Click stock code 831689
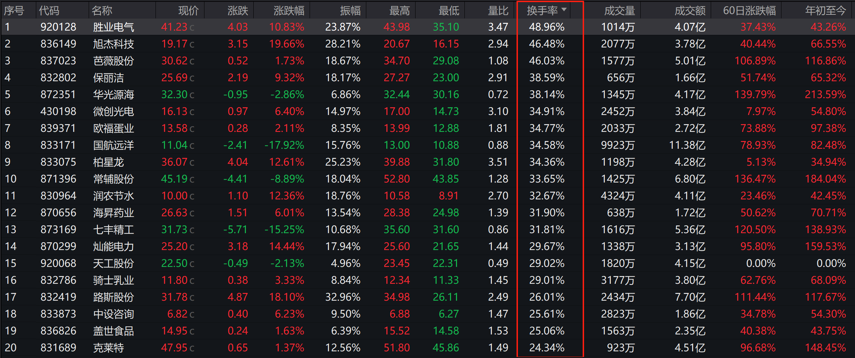Screen dimensions: 855x358 click(58, 348)
